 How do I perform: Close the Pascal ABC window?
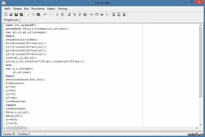click(199, 2)
